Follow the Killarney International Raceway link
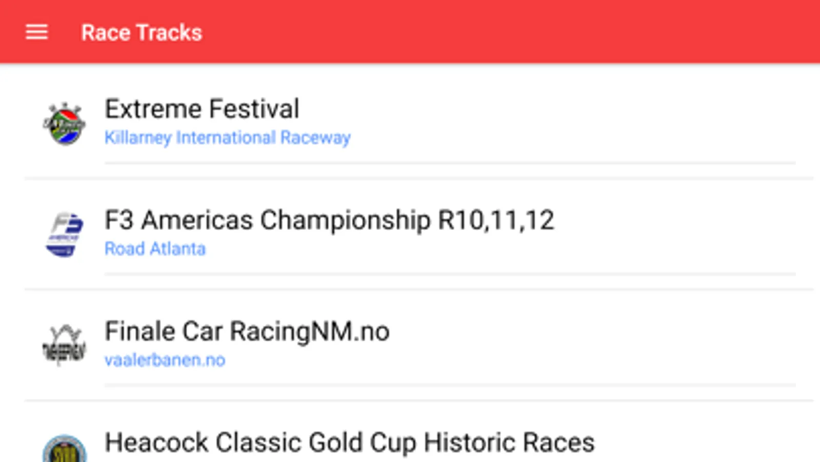Screen dimensions: 820x462 pyautogui.click(x=227, y=138)
